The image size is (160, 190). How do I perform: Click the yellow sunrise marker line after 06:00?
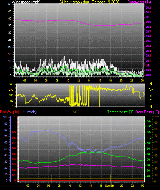tap(52, 178)
